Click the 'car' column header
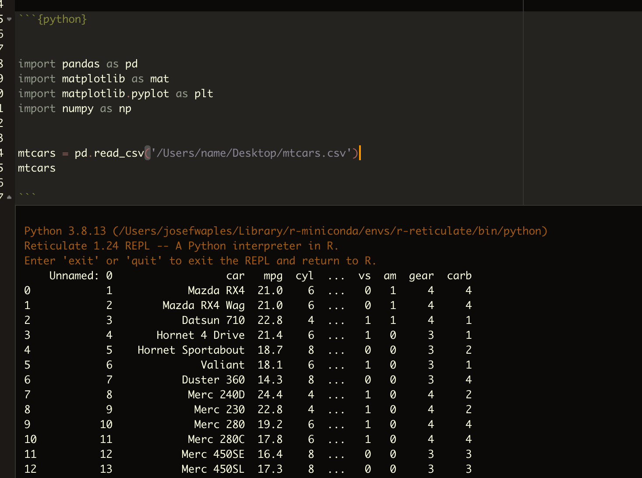The image size is (642, 478). (235, 276)
